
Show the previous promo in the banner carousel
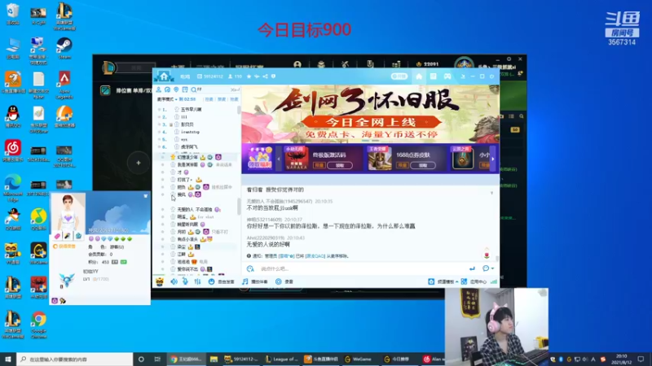(x=279, y=159)
